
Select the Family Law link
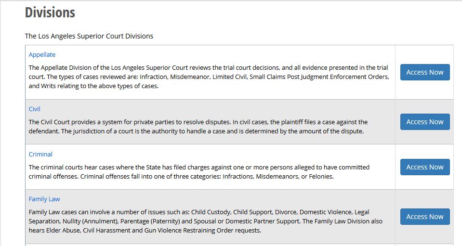point(44,199)
